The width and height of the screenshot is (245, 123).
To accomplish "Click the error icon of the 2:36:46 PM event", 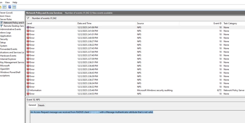I will (x=28, y=69).
